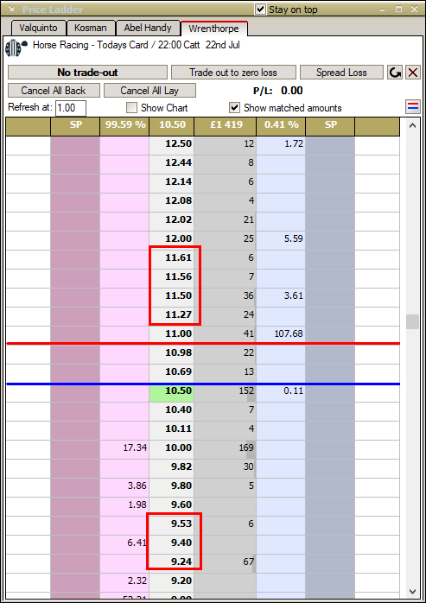Screen dimensions: 426x603
Task: Click the Refresh at input field
Action: coord(71,108)
